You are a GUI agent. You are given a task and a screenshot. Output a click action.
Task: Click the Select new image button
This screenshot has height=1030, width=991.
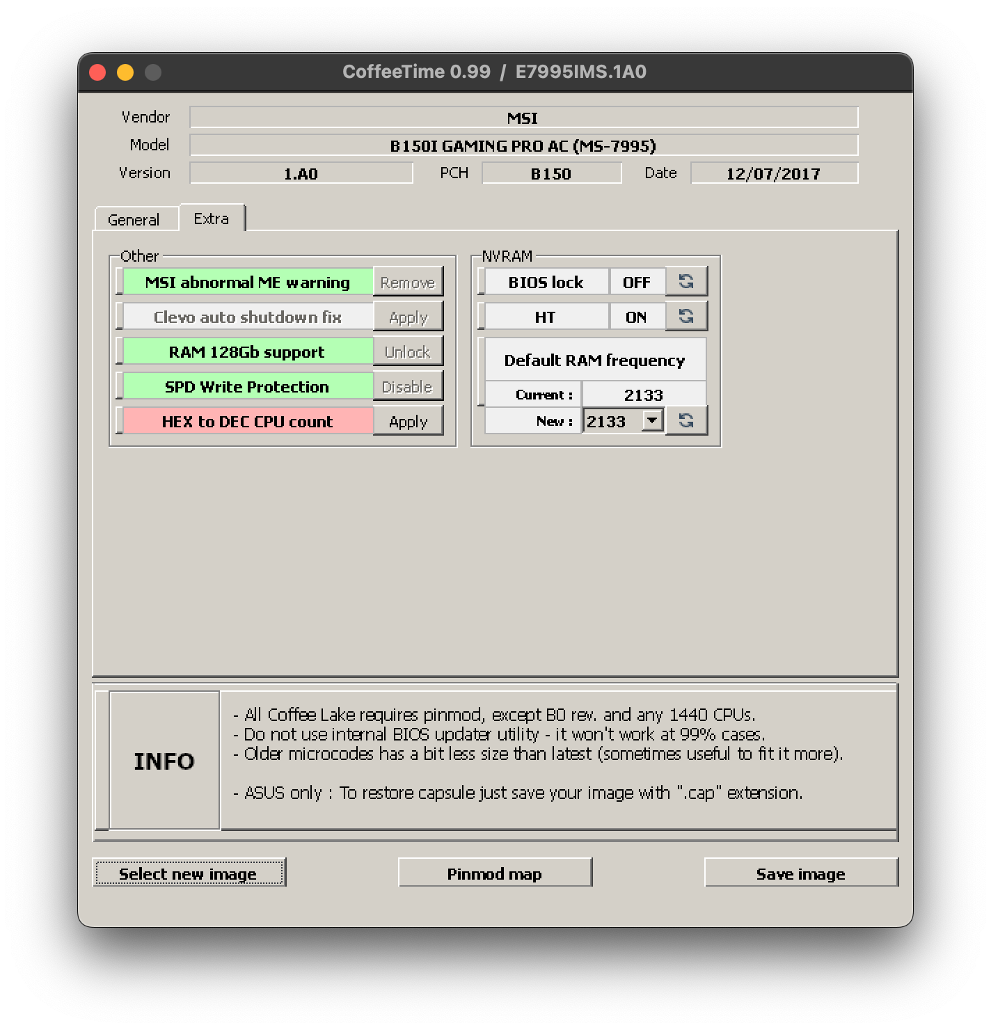pos(189,873)
